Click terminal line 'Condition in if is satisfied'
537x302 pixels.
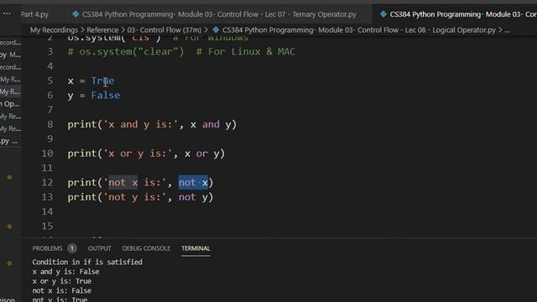[87, 262]
